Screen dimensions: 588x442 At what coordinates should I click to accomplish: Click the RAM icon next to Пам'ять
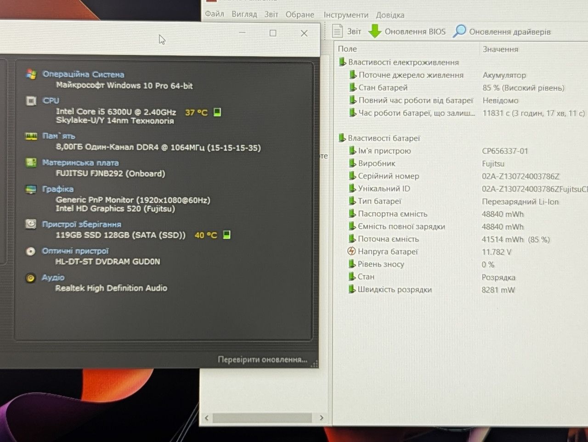31,136
